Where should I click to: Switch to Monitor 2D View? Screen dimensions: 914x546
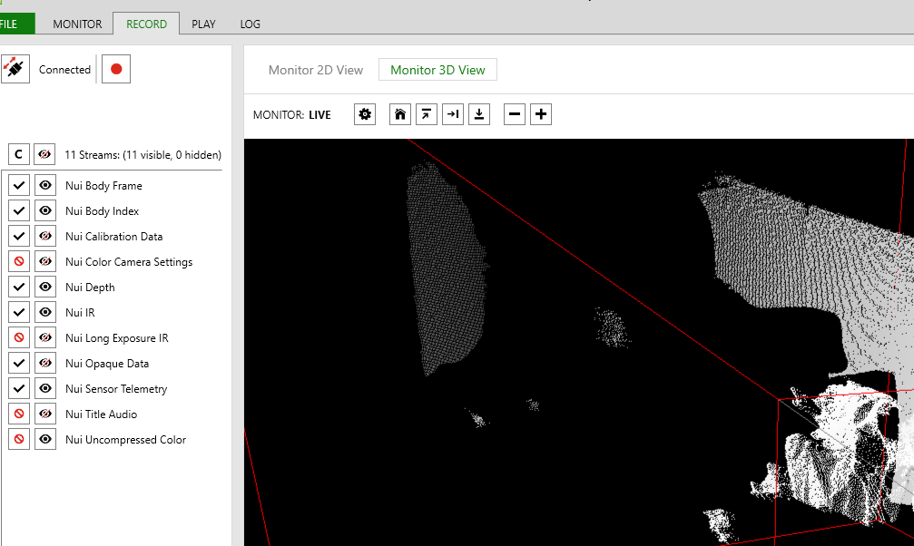tap(315, 69)
